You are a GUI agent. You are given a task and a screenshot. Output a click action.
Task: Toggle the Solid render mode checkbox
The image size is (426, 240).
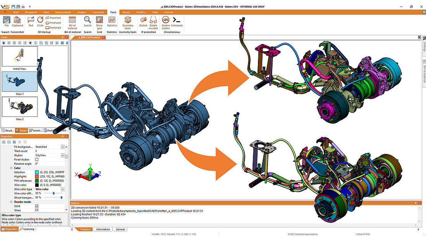pyautogui.click(x=37, y=206)
